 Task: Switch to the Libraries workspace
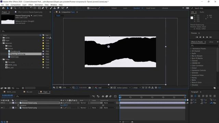point(165,8)
